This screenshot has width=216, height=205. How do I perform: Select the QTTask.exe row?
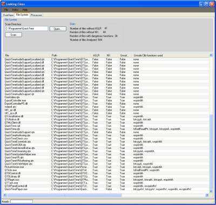coord(106,183)
